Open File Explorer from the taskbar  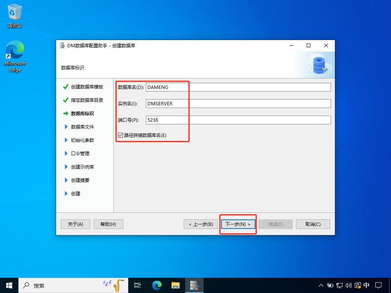[176, 285]
